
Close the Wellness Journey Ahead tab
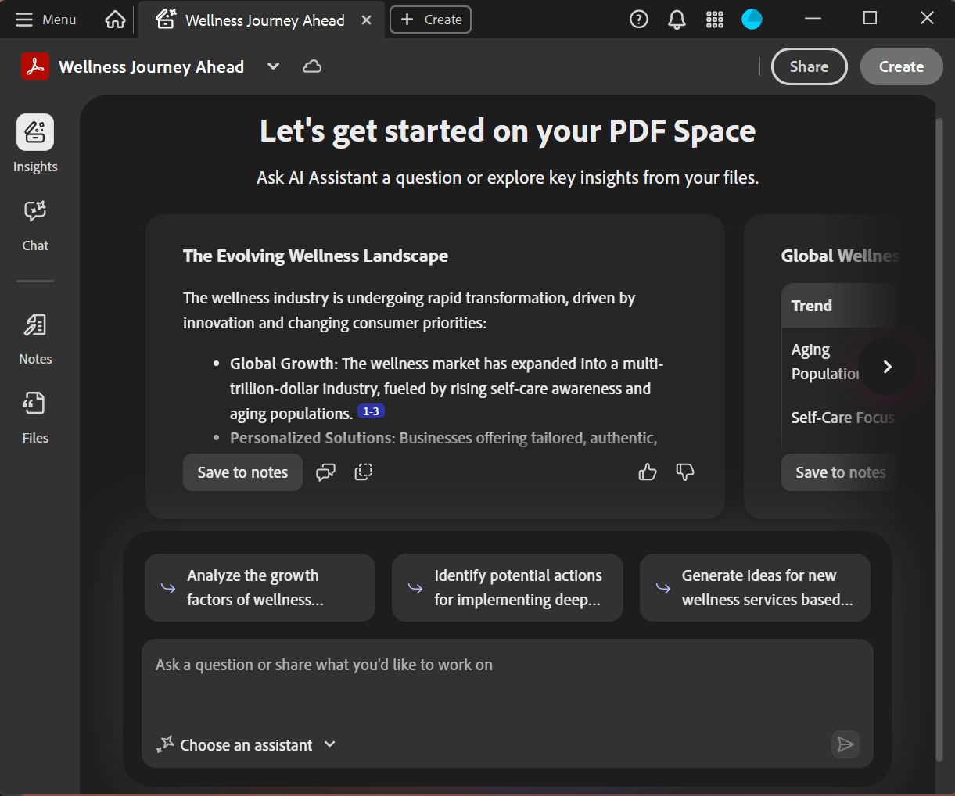pos(366,20)
